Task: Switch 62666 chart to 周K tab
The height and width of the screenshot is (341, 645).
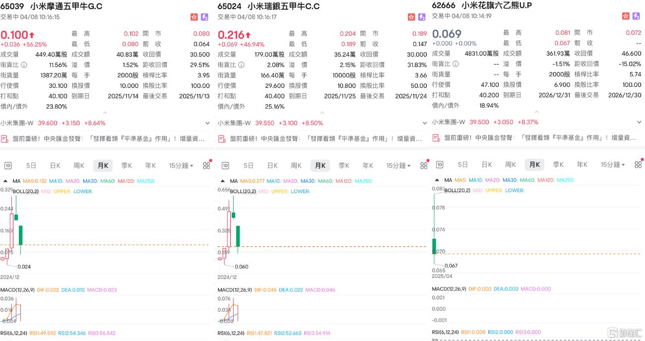Action: coord(511,165)
